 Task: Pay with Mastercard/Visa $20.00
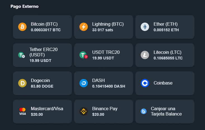point(42,112)
